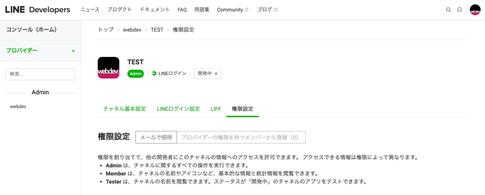Switch to チャネル基本設定 tab

point(125,109)
